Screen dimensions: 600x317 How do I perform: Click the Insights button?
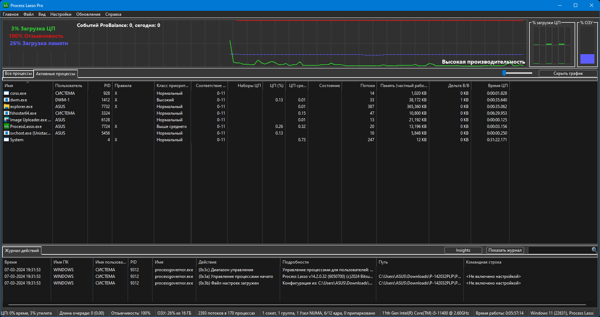tap(463, 250)
